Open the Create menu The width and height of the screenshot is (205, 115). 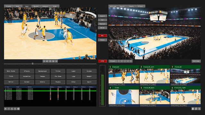pyautogui.click(x=8, y=6)
